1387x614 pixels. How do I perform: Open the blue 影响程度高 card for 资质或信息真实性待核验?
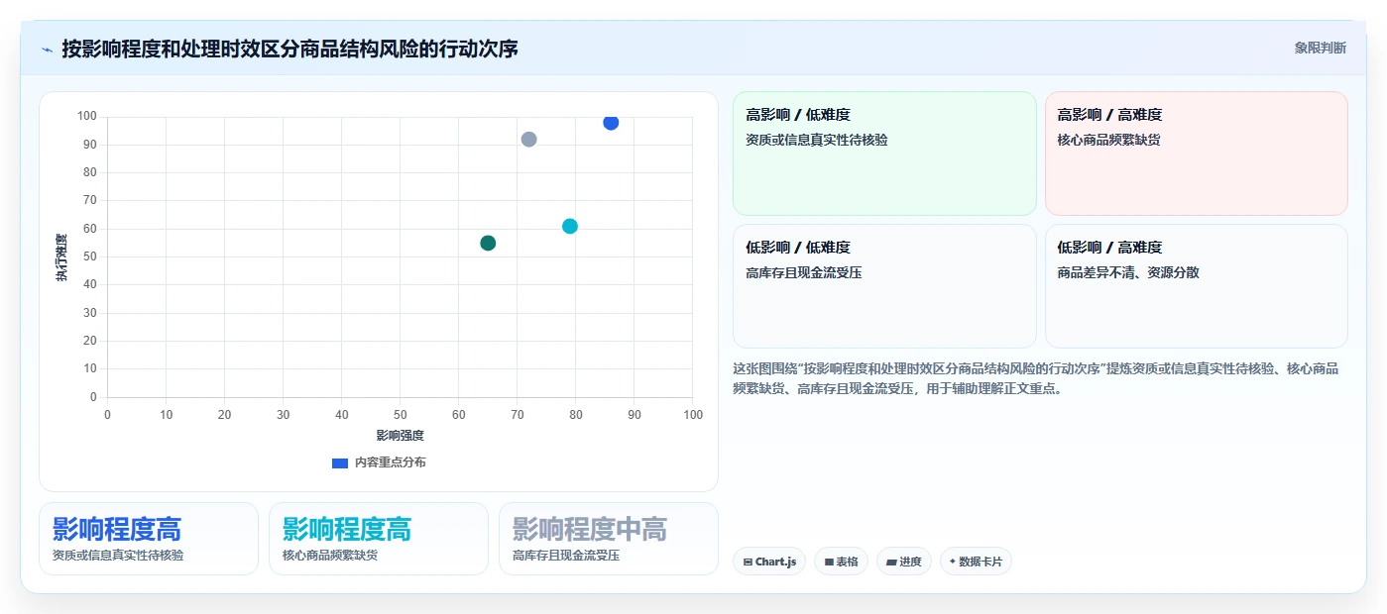[149, 539]
